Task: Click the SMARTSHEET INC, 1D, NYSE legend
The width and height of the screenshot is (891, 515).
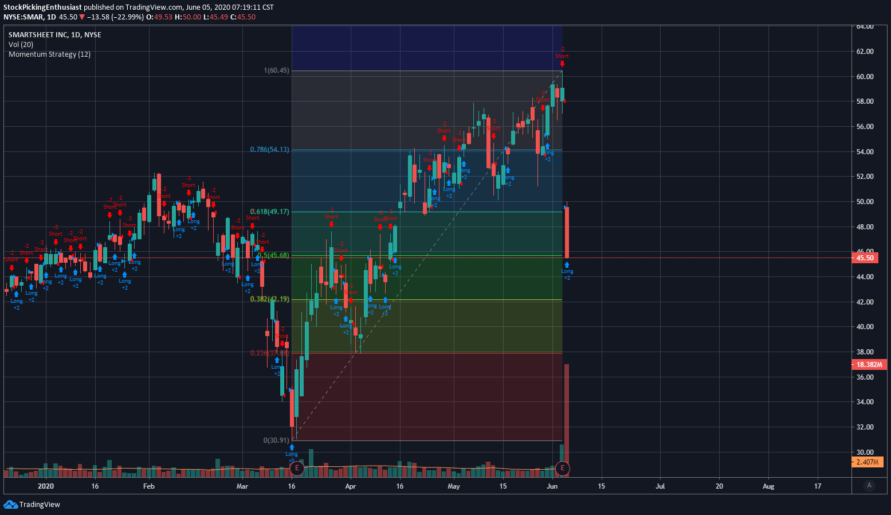Action: (55, 35)
